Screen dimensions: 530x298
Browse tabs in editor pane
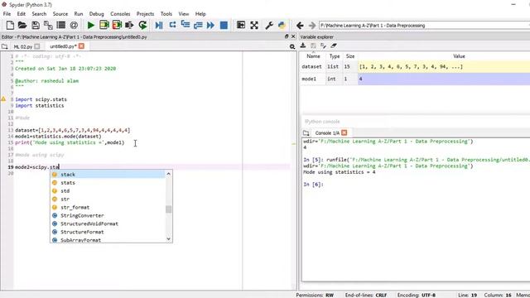[x=5, y=46]
